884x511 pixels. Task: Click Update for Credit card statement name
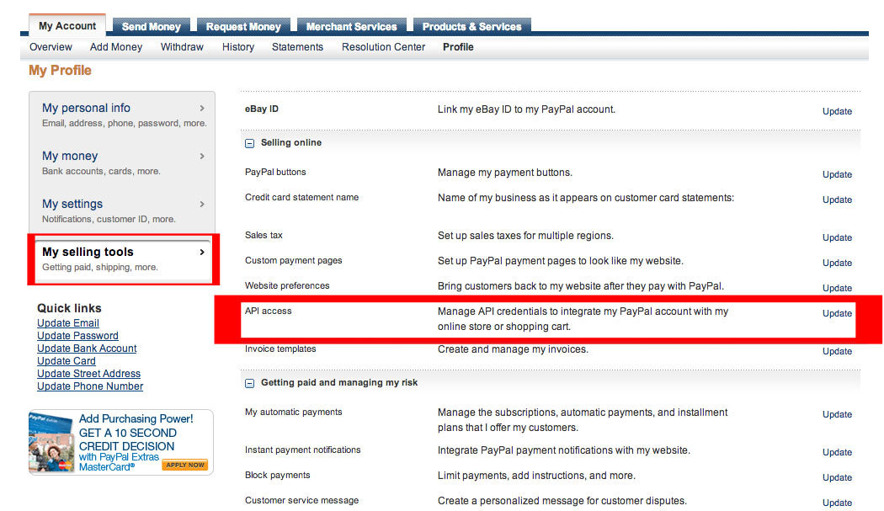coord(837,200)
